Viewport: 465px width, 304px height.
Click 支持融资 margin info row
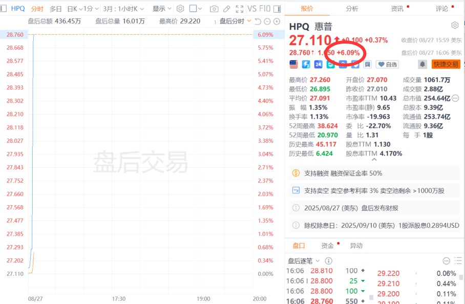pos(374,173)
